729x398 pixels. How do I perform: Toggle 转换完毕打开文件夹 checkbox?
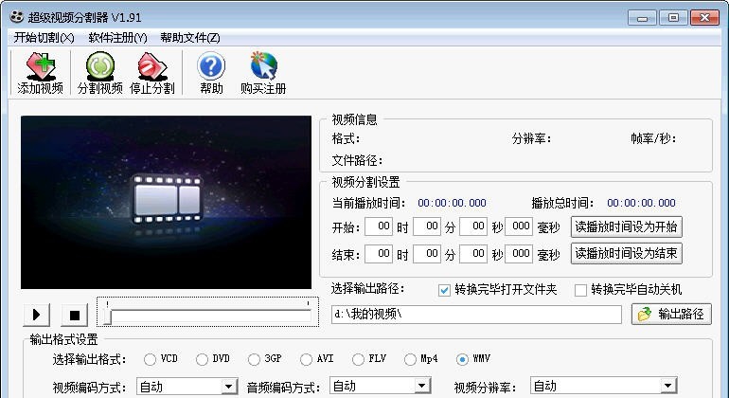pyautogui.click(x=444, y=291)
